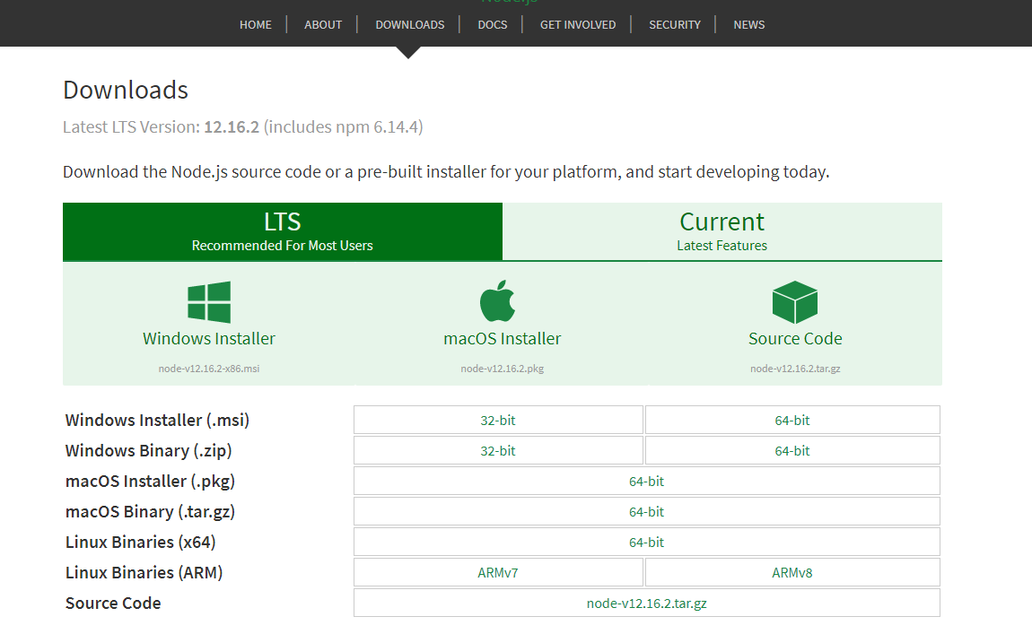The height and width of the screenshot is (634, 1032).
Task: Click the node-v12.16.2-x86.msi filename text
Action: click(208, 369)
